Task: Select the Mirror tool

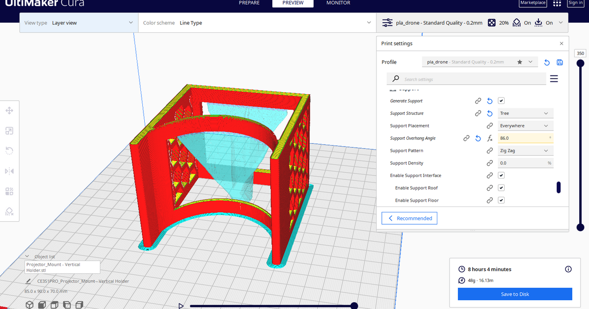Action: tap(9, 171)
